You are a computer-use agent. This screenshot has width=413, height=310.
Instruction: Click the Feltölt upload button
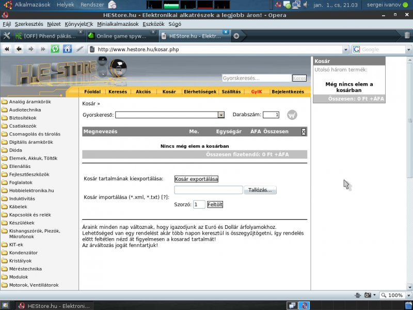pyautogui.click(x=215, y=205)
